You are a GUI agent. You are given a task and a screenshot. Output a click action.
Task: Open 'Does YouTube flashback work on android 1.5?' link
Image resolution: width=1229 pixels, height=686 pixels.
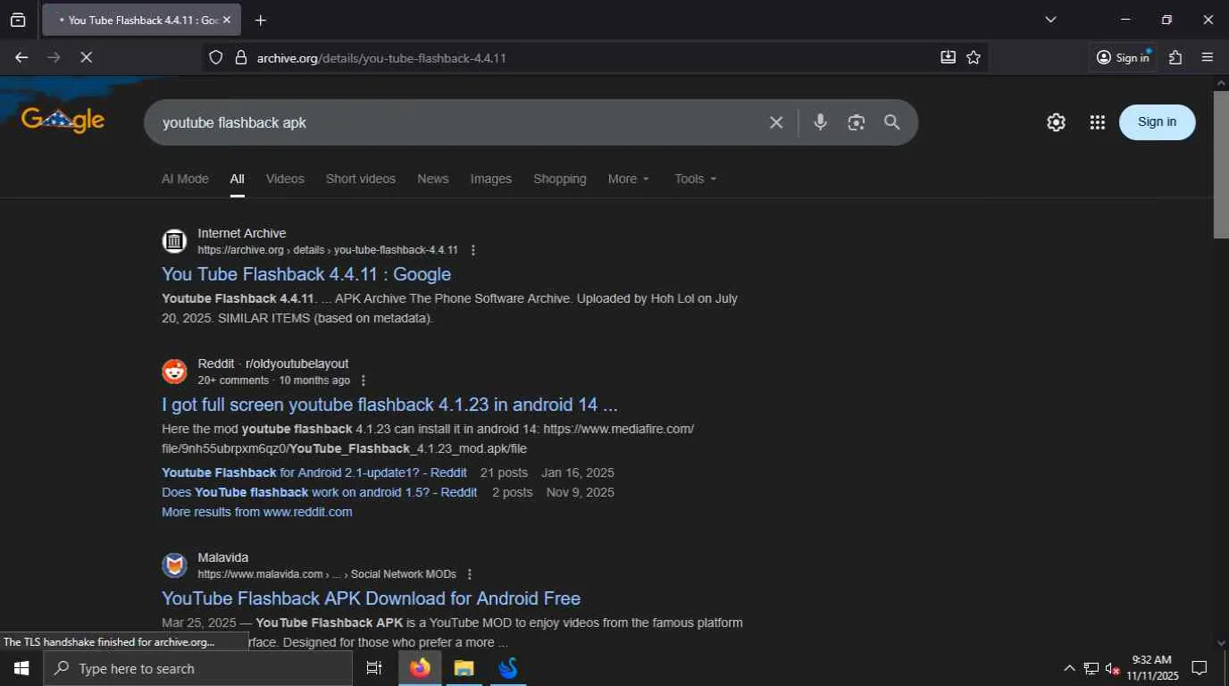[320, 492]
